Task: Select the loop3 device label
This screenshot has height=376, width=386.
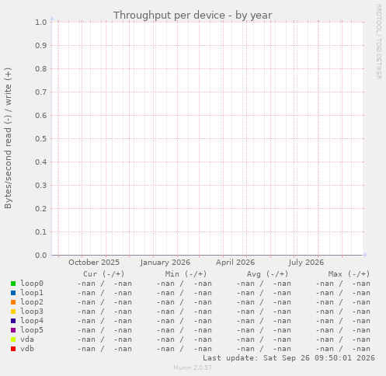Action: [32, 312]
